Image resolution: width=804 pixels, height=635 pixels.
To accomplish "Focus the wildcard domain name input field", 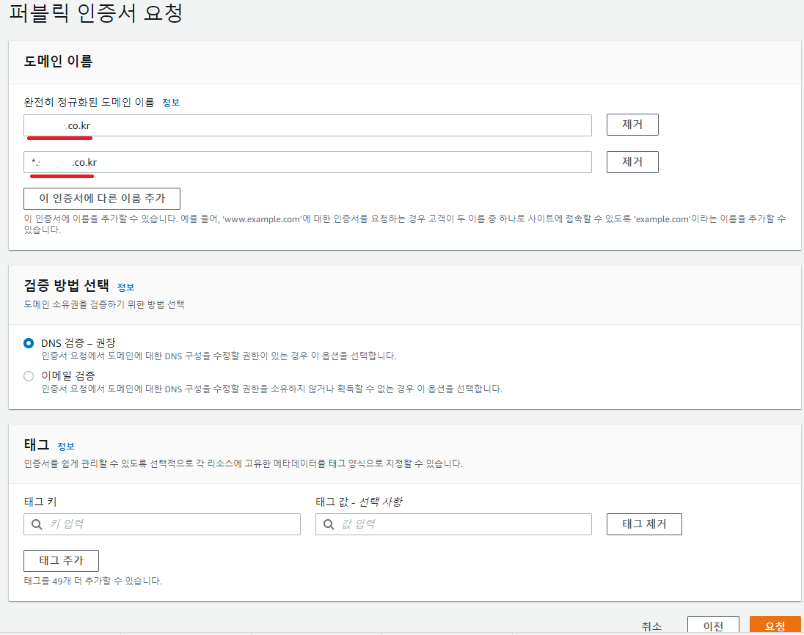I will (307, 162).
